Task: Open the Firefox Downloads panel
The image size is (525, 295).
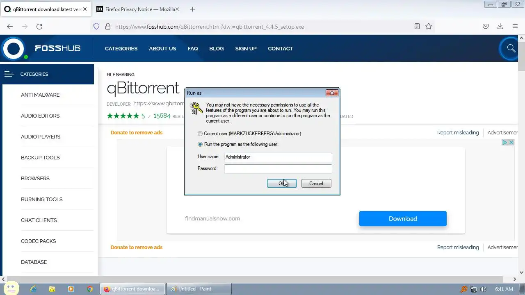Action: point(500,26)
